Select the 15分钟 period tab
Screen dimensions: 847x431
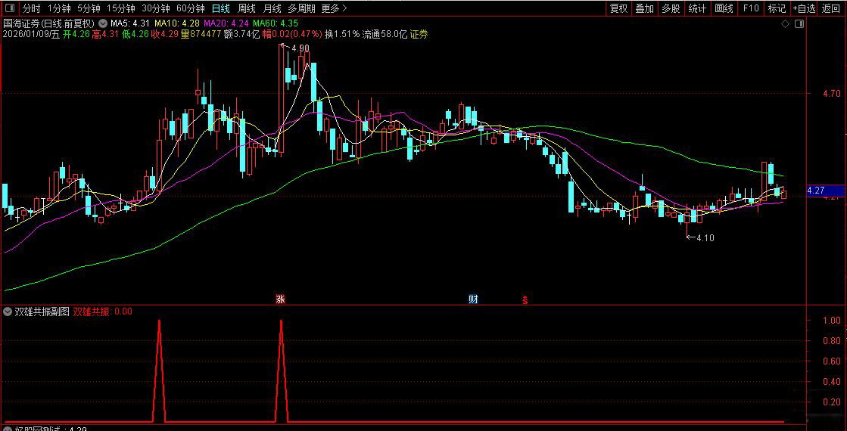click(121, 8)
